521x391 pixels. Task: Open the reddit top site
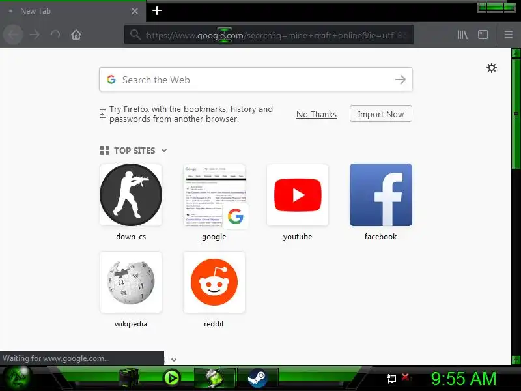[214, 282]
